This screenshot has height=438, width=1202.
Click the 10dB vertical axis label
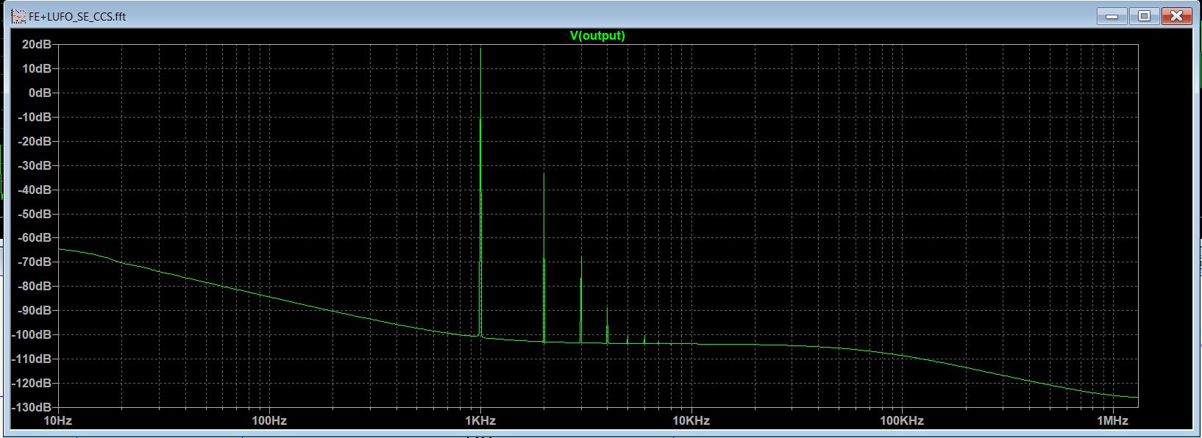point(37,68)
